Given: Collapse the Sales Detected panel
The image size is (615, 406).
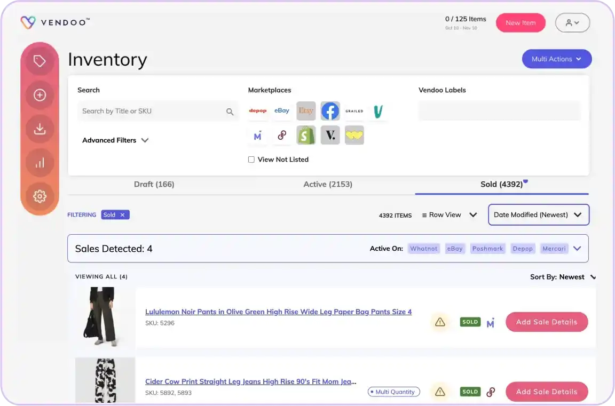Looking at the screenshot, I should pyautogui.click(x=577, y=248).
